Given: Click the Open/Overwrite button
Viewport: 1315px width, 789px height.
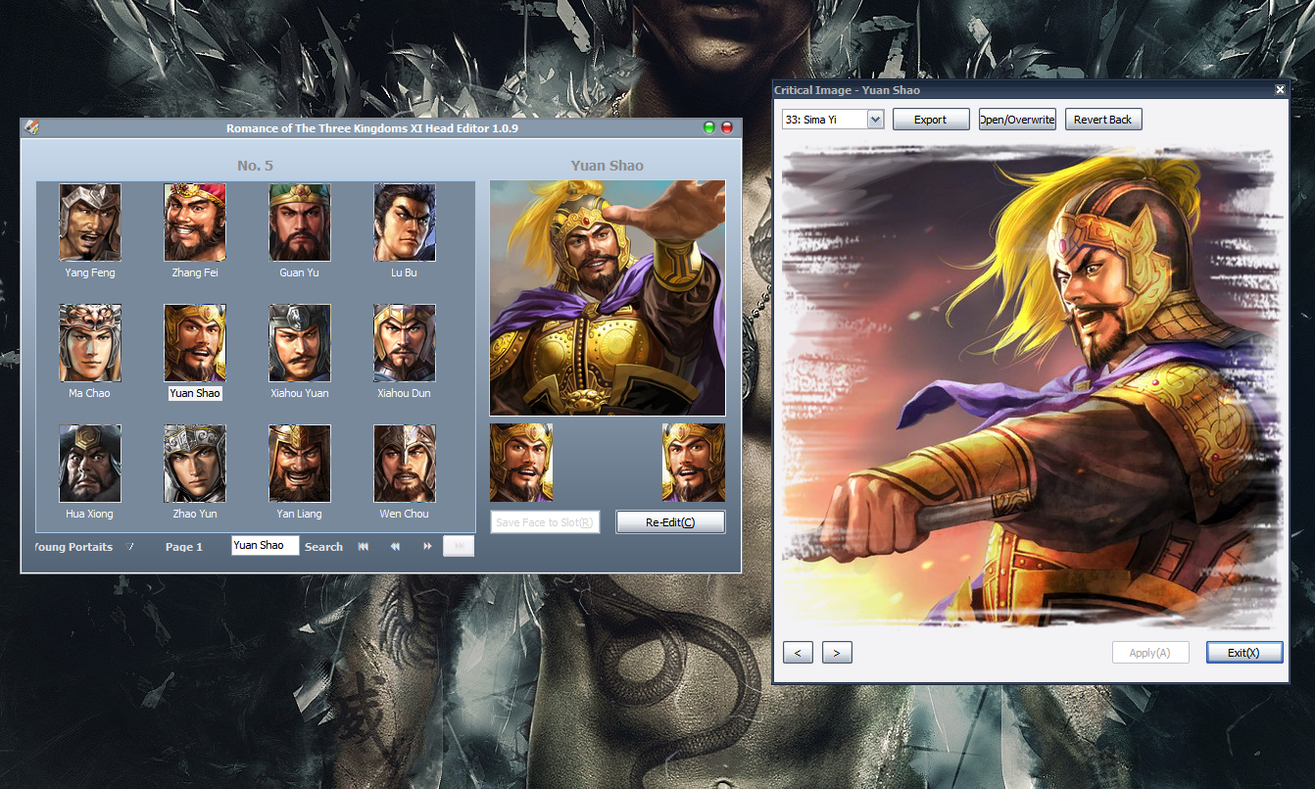Looking at the screenshot, I should coord(1017,120).
